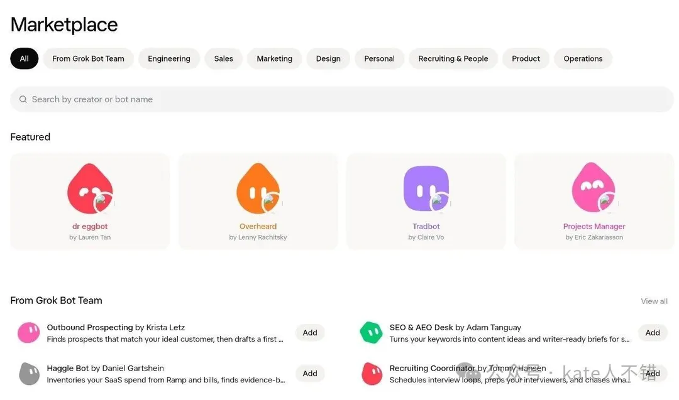Add the Haggle Bot
Screen dimensions: 679x400
click(x=310, y=373)
